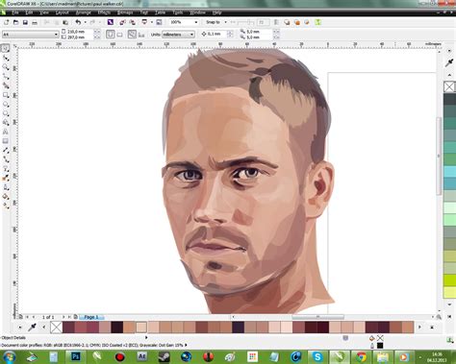Select the Text tool in the toolbox
This screenshot has width=456, height=364.
coord(6,132)
